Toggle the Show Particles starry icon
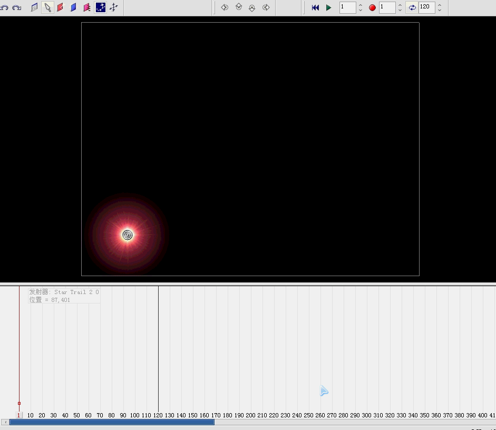This screenshot has width=496, height=430. click(101, 7)
